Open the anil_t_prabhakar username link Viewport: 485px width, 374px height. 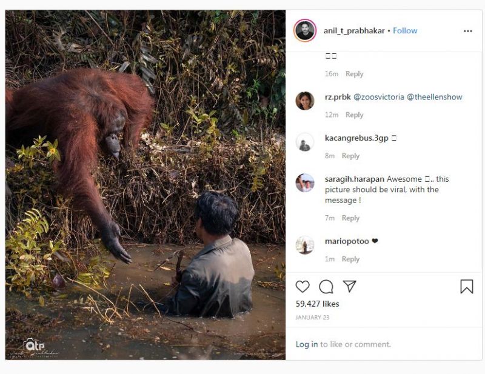click(354, 31)
